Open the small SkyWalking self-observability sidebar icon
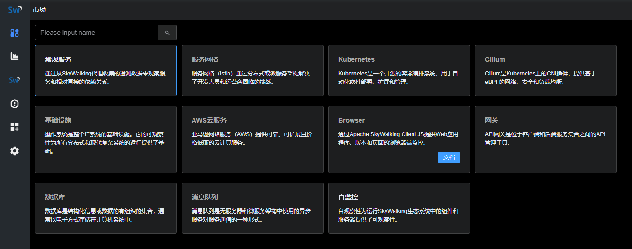The width and height of the screenshot is (632, 249). point(15,80)
